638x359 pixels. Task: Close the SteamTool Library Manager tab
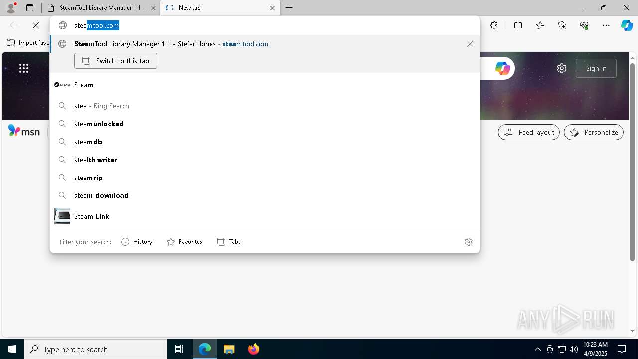(153, 8)
